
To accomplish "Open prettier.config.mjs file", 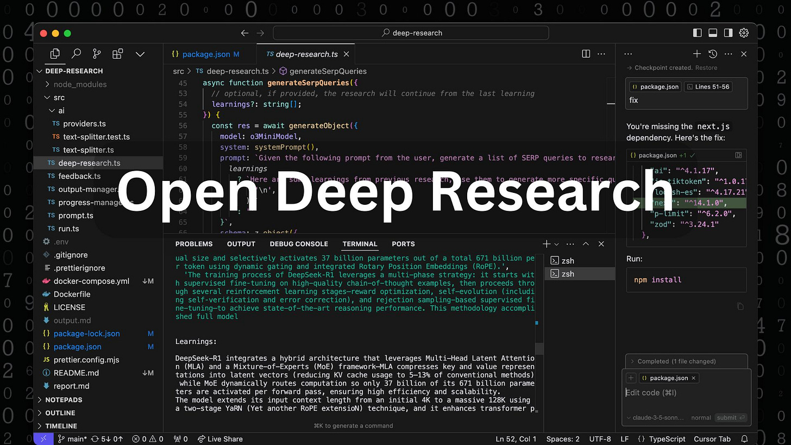I will [x=86, y=360].
